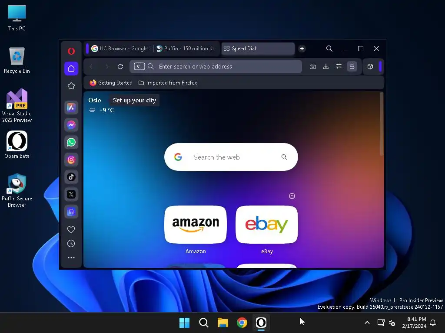The image size is (445, 333).
Task: Open the Getting Started bookmark
Action: 111,83
